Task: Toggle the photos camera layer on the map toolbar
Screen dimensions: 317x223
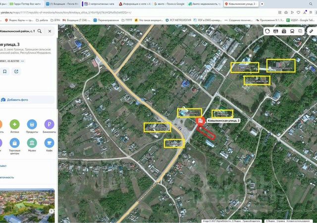Action: pyautogui.click(x=284, y=31)
